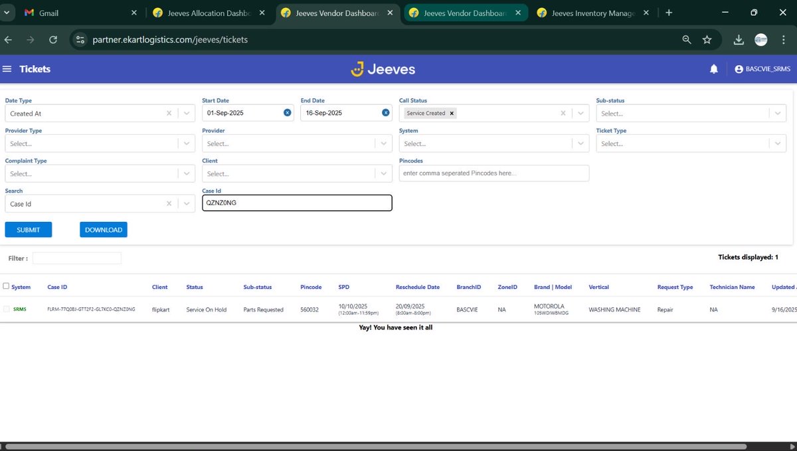
Task: Sort by the Case ID column header
Action: 57,287
